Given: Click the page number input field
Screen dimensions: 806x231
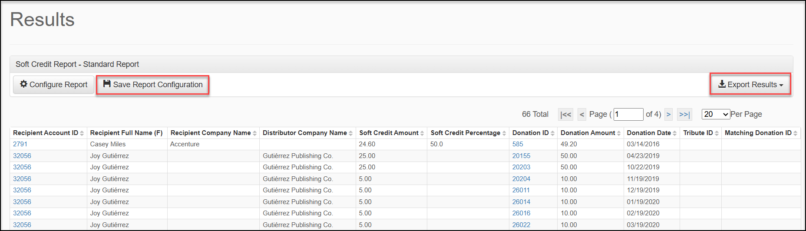Looking at the screenshot, I should click(x=628, y=114).
